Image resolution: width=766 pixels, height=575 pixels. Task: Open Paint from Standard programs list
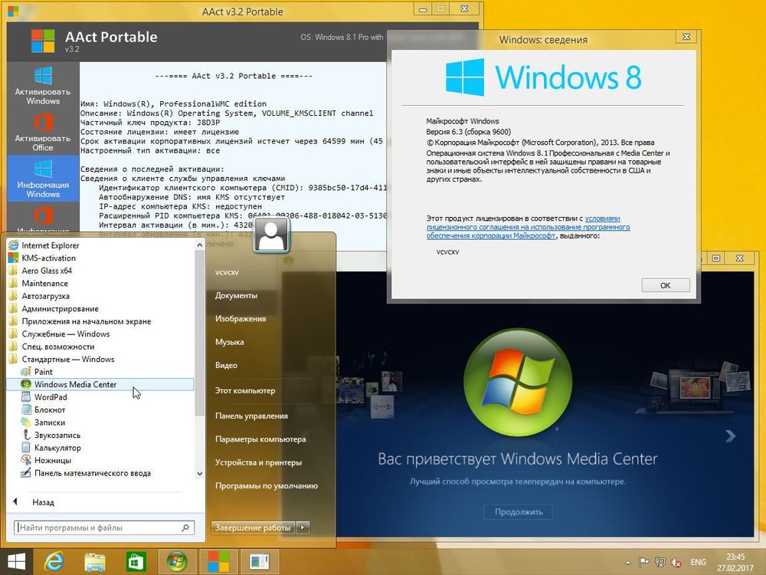click(43, 372)
